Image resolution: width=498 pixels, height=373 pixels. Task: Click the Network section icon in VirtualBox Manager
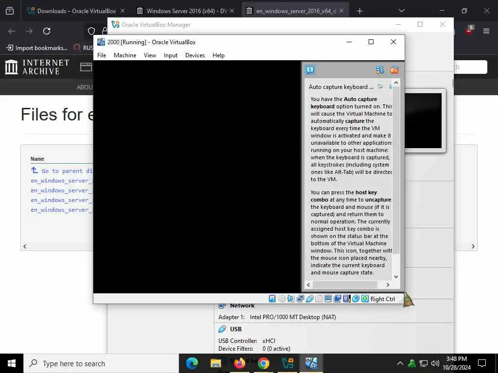222,306
